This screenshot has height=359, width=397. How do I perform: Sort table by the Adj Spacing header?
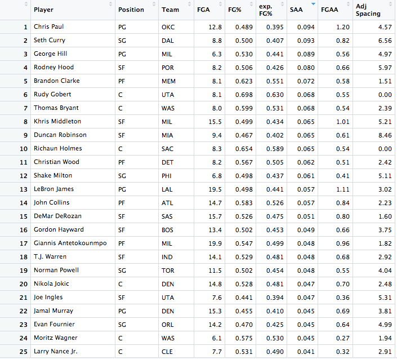[x=368, y=10]
